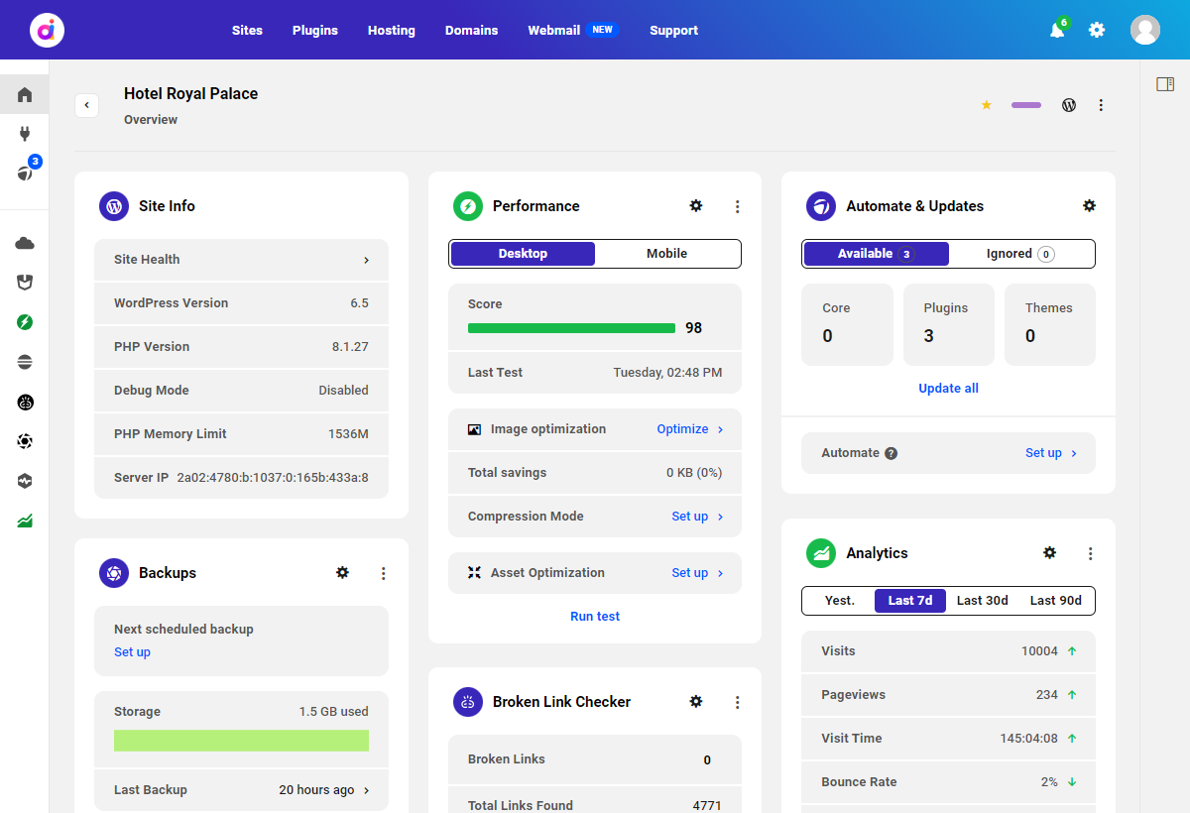Collapse the site panel with the back arrow

(86, 104)
